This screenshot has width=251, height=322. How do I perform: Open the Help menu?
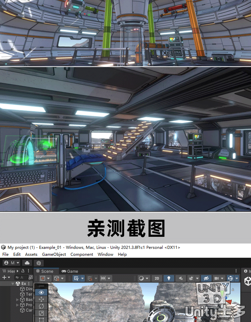point(122,254)
